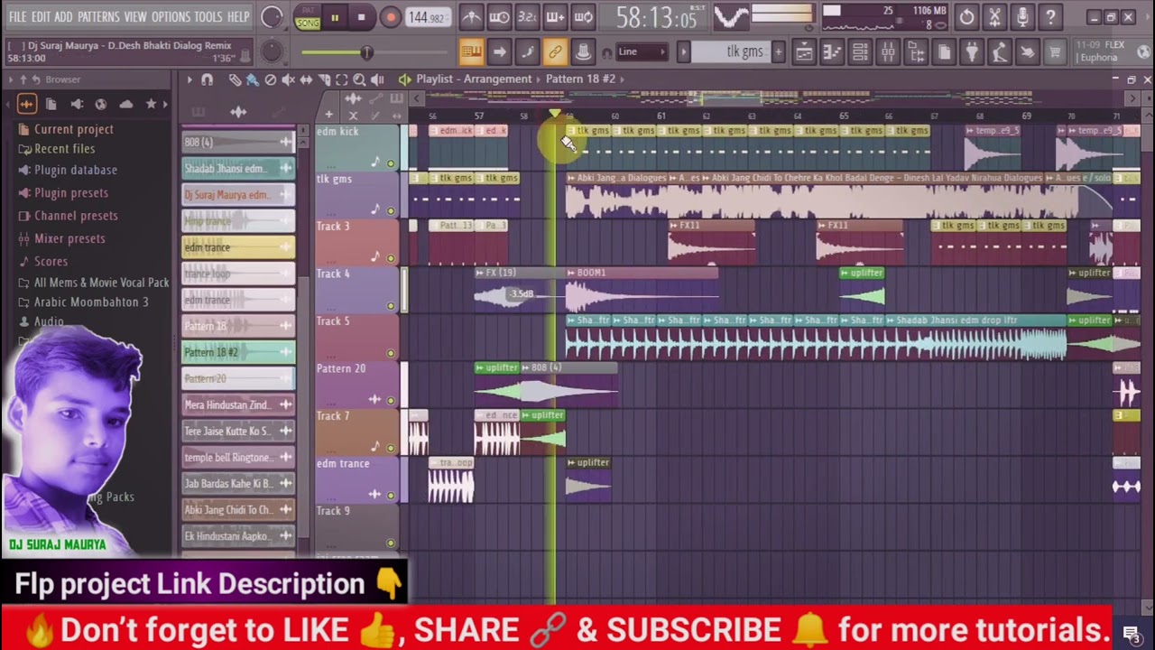The width and height of the screenshot is (1155, 650).
Task: Click the microphone recording icon
Action: point(1022,17)
